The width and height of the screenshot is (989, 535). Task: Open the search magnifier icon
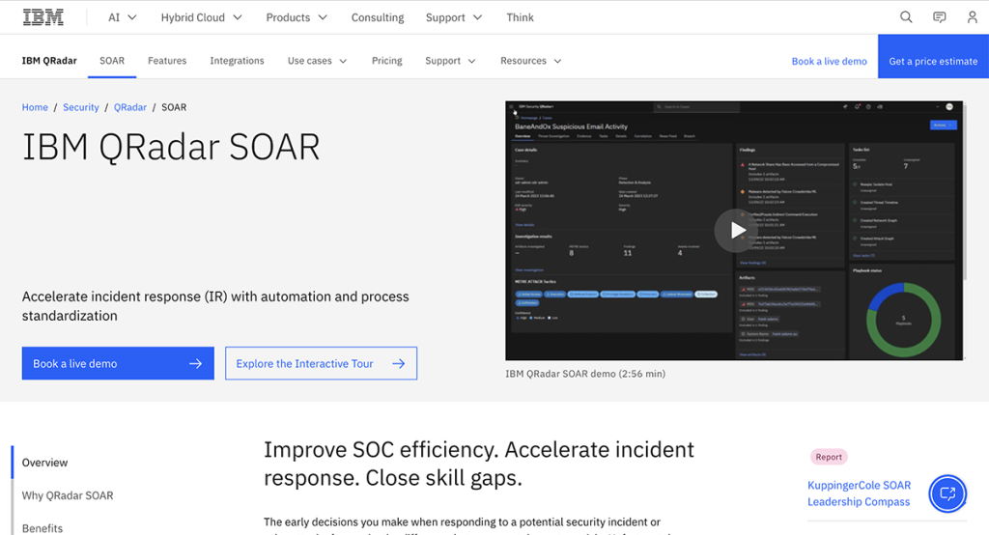tap(906, 17)
